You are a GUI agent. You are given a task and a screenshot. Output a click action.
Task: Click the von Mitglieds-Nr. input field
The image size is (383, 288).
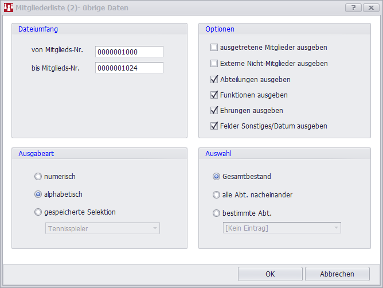(129, 52)
